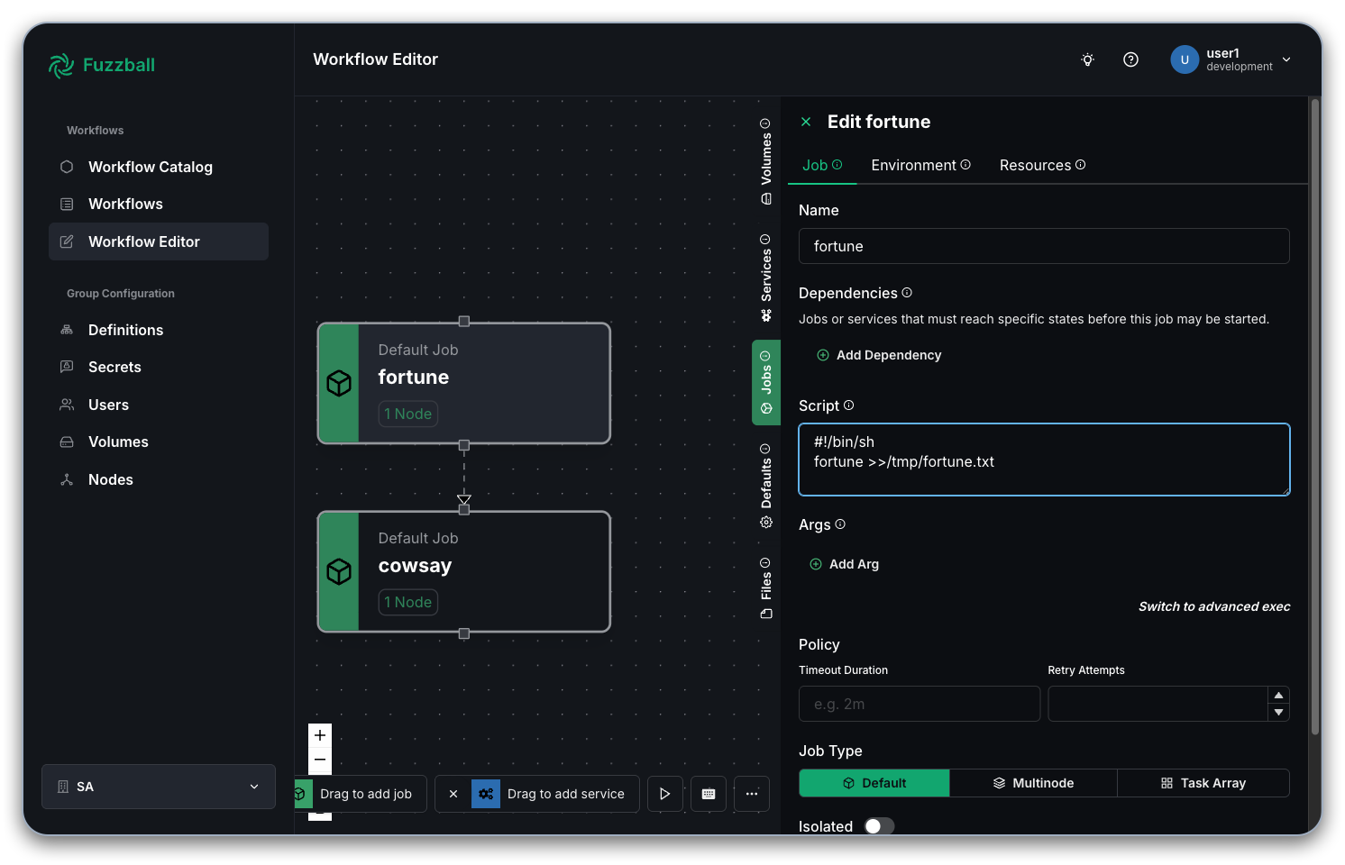This screenshot has height=865, width=1345.
Task: Open Definitions under Group Configuration
Action: [x=159, y=330]
